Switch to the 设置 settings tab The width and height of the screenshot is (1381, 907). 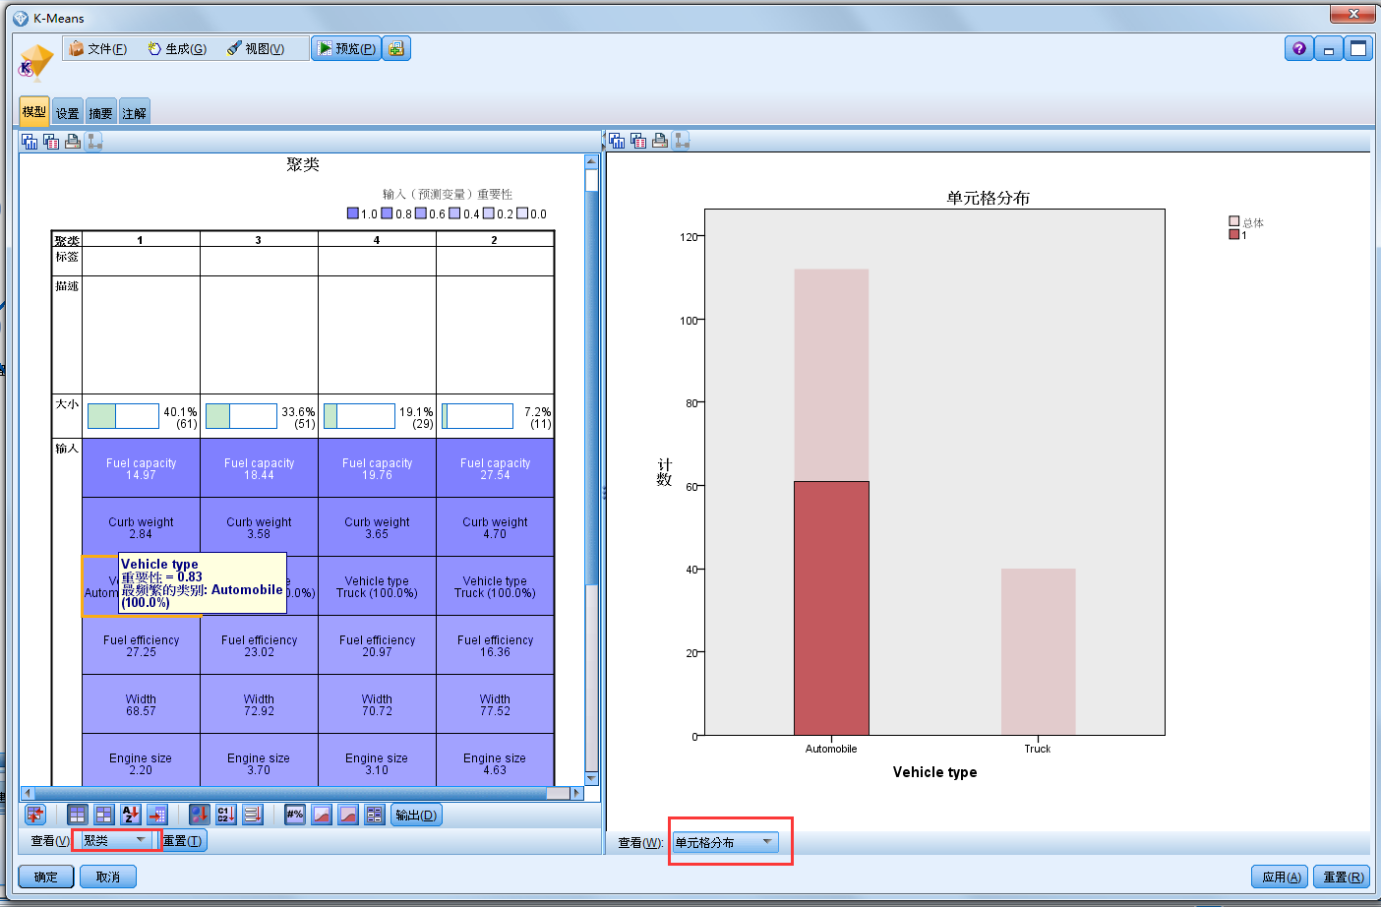pyautogui.click(x=67, y=113)
